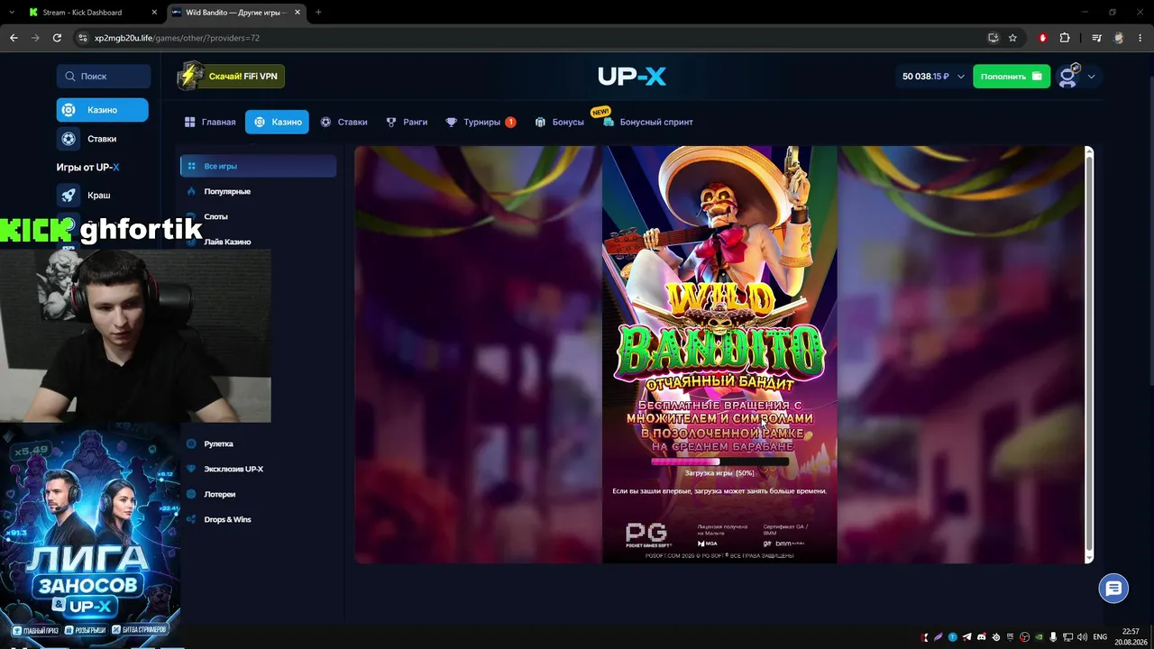Image resolution: width=1154 pixels, height=649 pixels.
Task: Click the Скачай! FiFi VPN banner button
Action: [x=231, y=76]
